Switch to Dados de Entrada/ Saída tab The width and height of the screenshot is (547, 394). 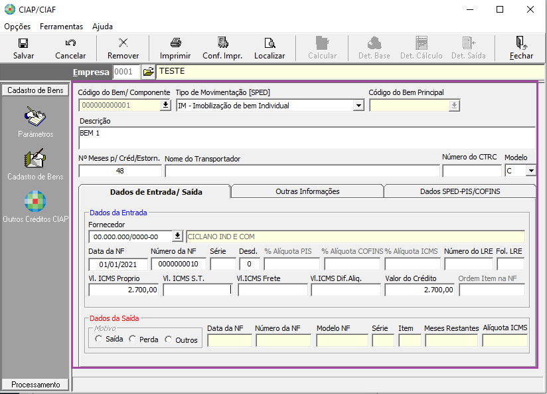coord(156,192)
